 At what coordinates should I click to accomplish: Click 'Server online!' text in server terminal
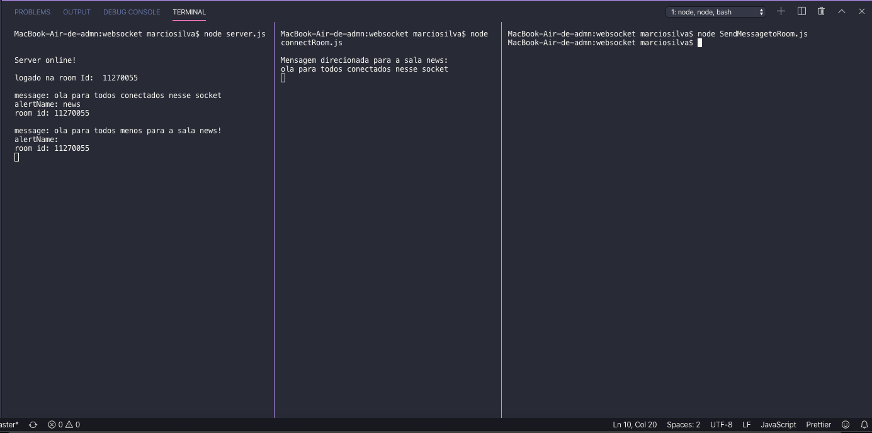coord(45,60)
